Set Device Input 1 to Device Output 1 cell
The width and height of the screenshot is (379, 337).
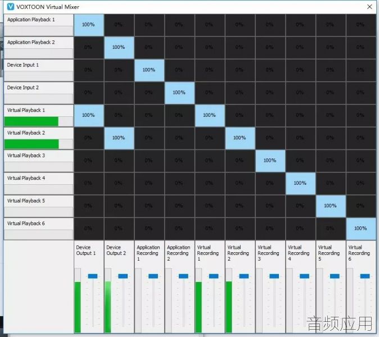[x=89, y=70]
